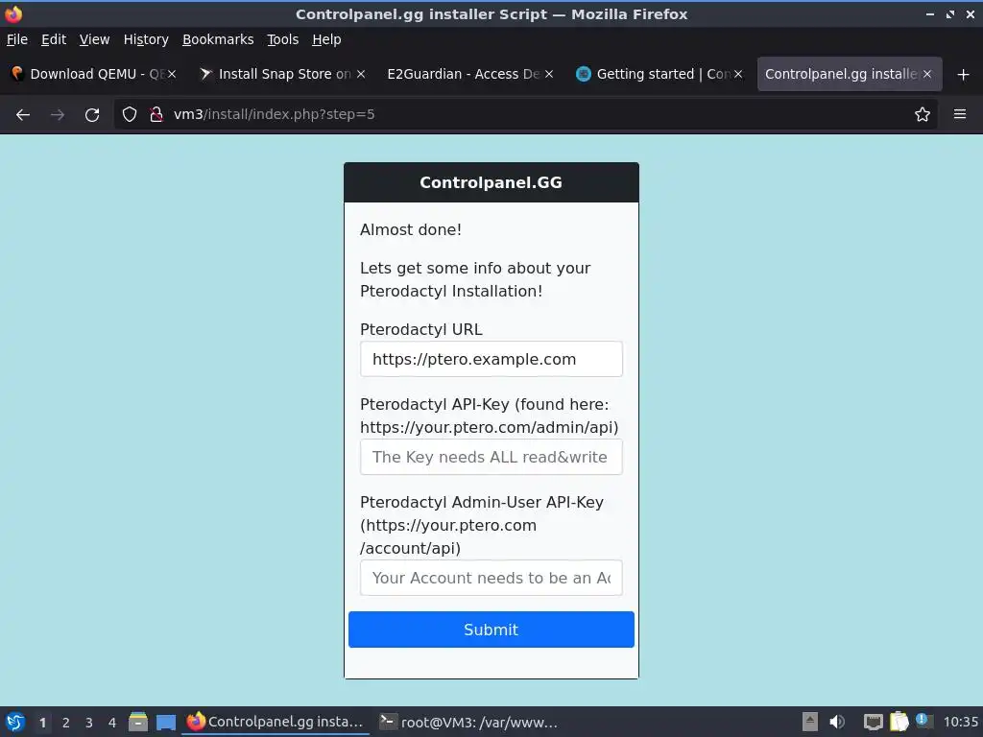Switch to workspace 3

coord(89,723)
